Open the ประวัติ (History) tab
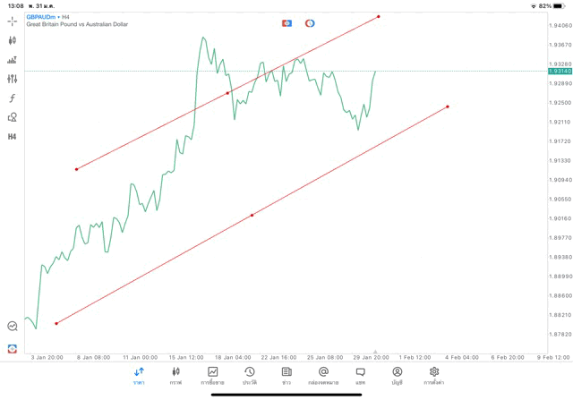The height and width of the screenshot is (400, 573). [x=249, y=375]
